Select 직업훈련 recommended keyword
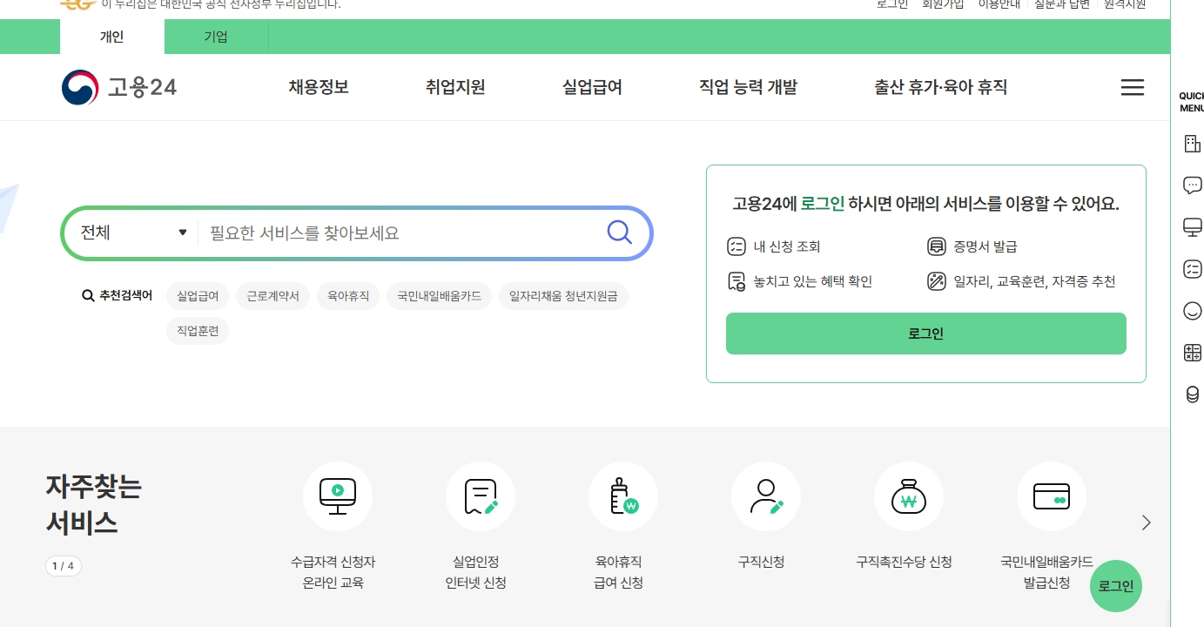The image size is (1204, 627). click(198, 331)
